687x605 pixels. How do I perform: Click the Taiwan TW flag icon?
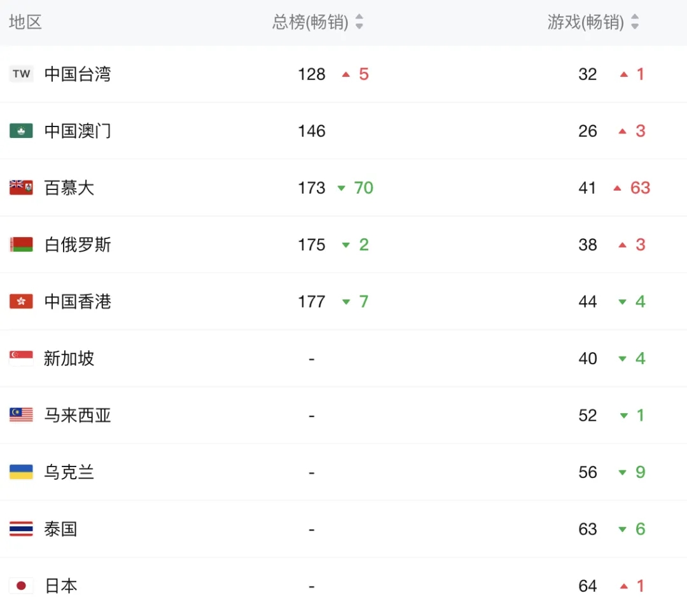click(x=21, y=74)
